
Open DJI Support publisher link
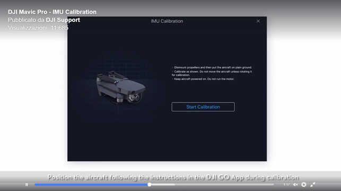click(63, 20)
